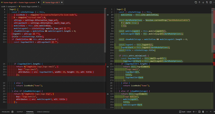This screenshot has width=215, height=114.
Task: Click 'else if (showMobileLogo)' on left line 22
Action: [x=28, y=91]
